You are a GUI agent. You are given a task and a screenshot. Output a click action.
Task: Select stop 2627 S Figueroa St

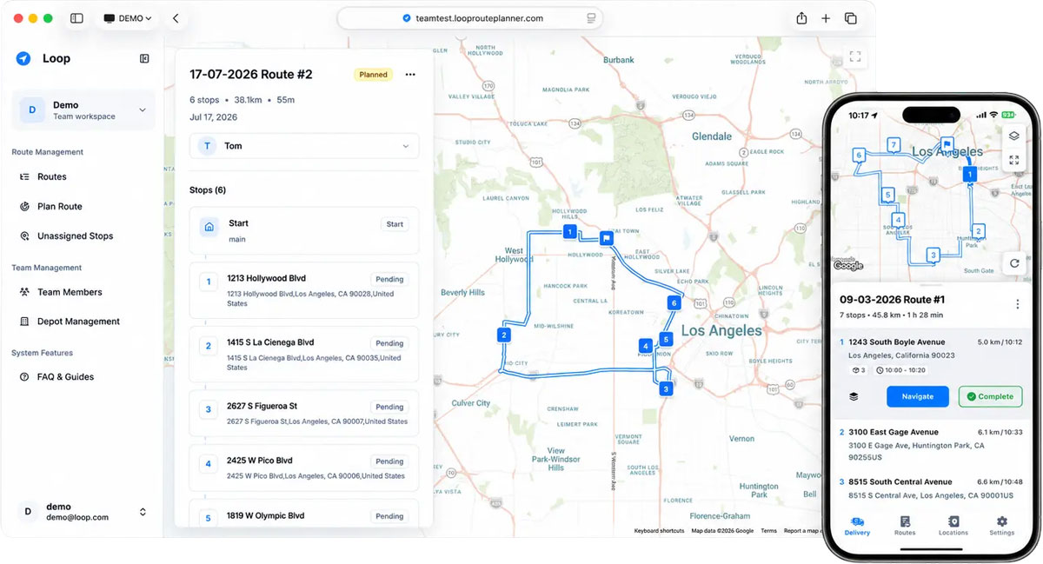(x=304, y=413)
